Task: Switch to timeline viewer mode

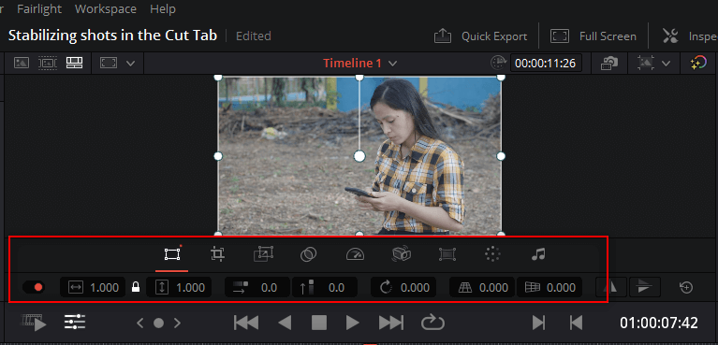Action: [74, 63]
